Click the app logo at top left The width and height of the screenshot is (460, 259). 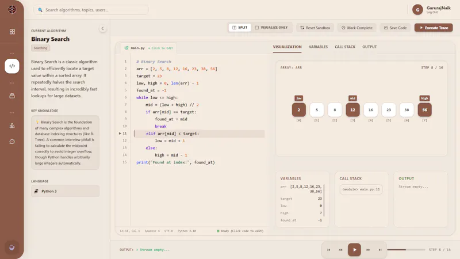[x=12, y=10]
